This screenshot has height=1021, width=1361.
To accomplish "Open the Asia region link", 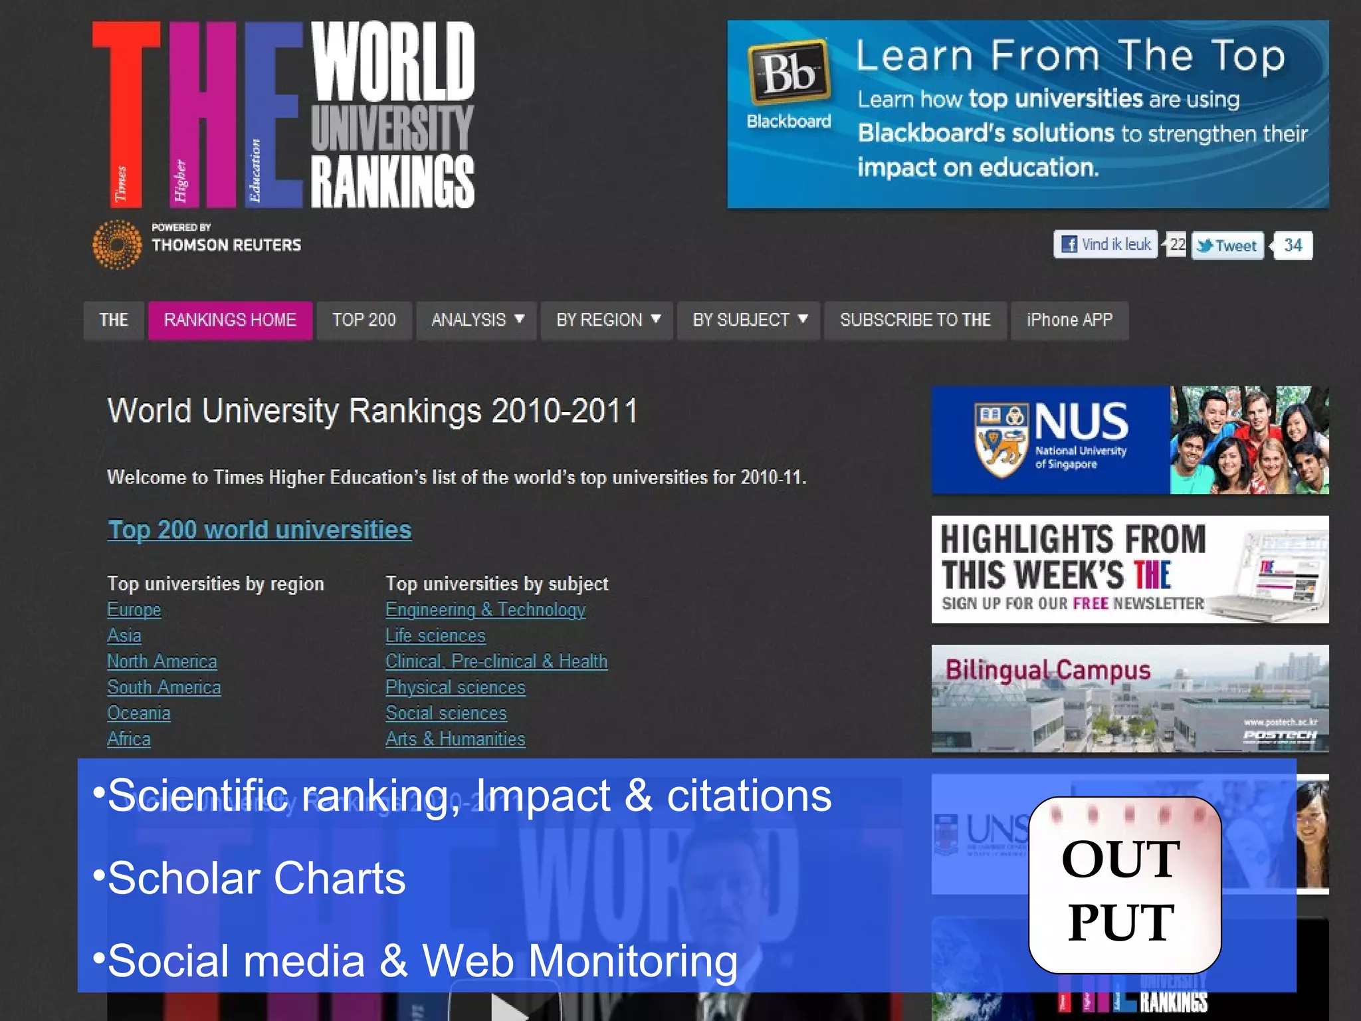I will [x=124, y=635].
